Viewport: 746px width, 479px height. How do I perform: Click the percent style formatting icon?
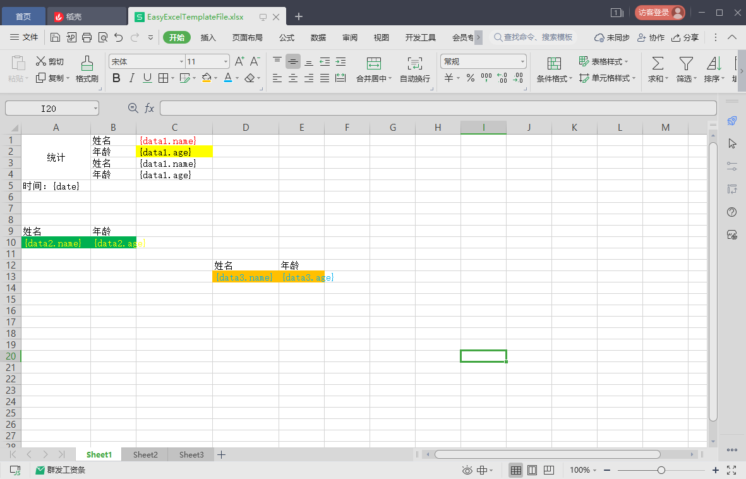pyautogui.click(x=471, y=77)
